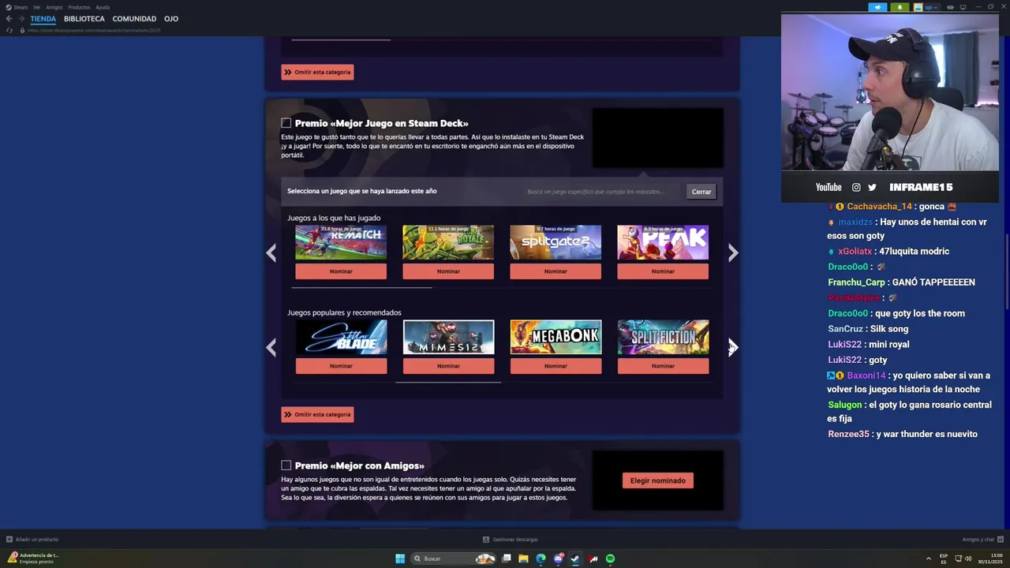This screenshot has height=568, width=1010.
Task: Open the volume speaker tray icon
Action: point(968,559)
